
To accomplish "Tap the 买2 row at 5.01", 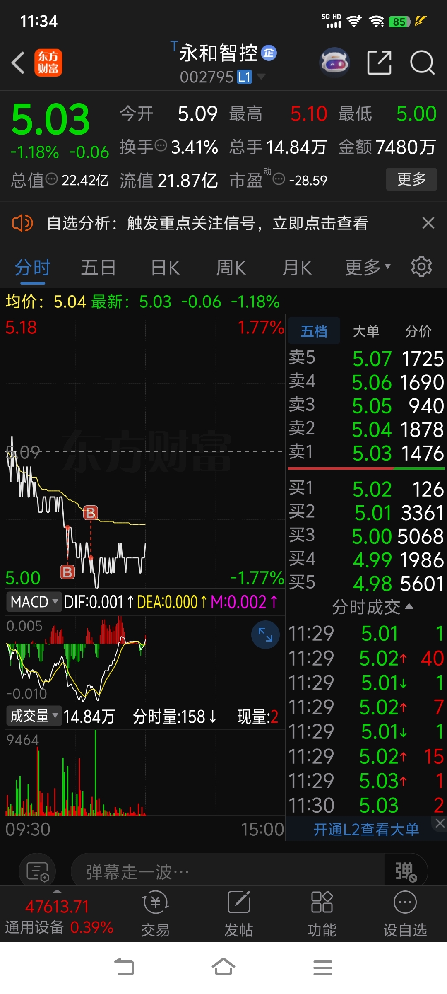I will (366, 512).
